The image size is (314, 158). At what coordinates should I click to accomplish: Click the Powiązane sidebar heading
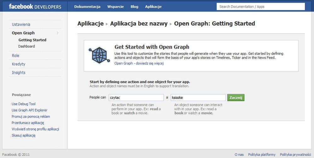pyautogui.click(x=21, y=95)
